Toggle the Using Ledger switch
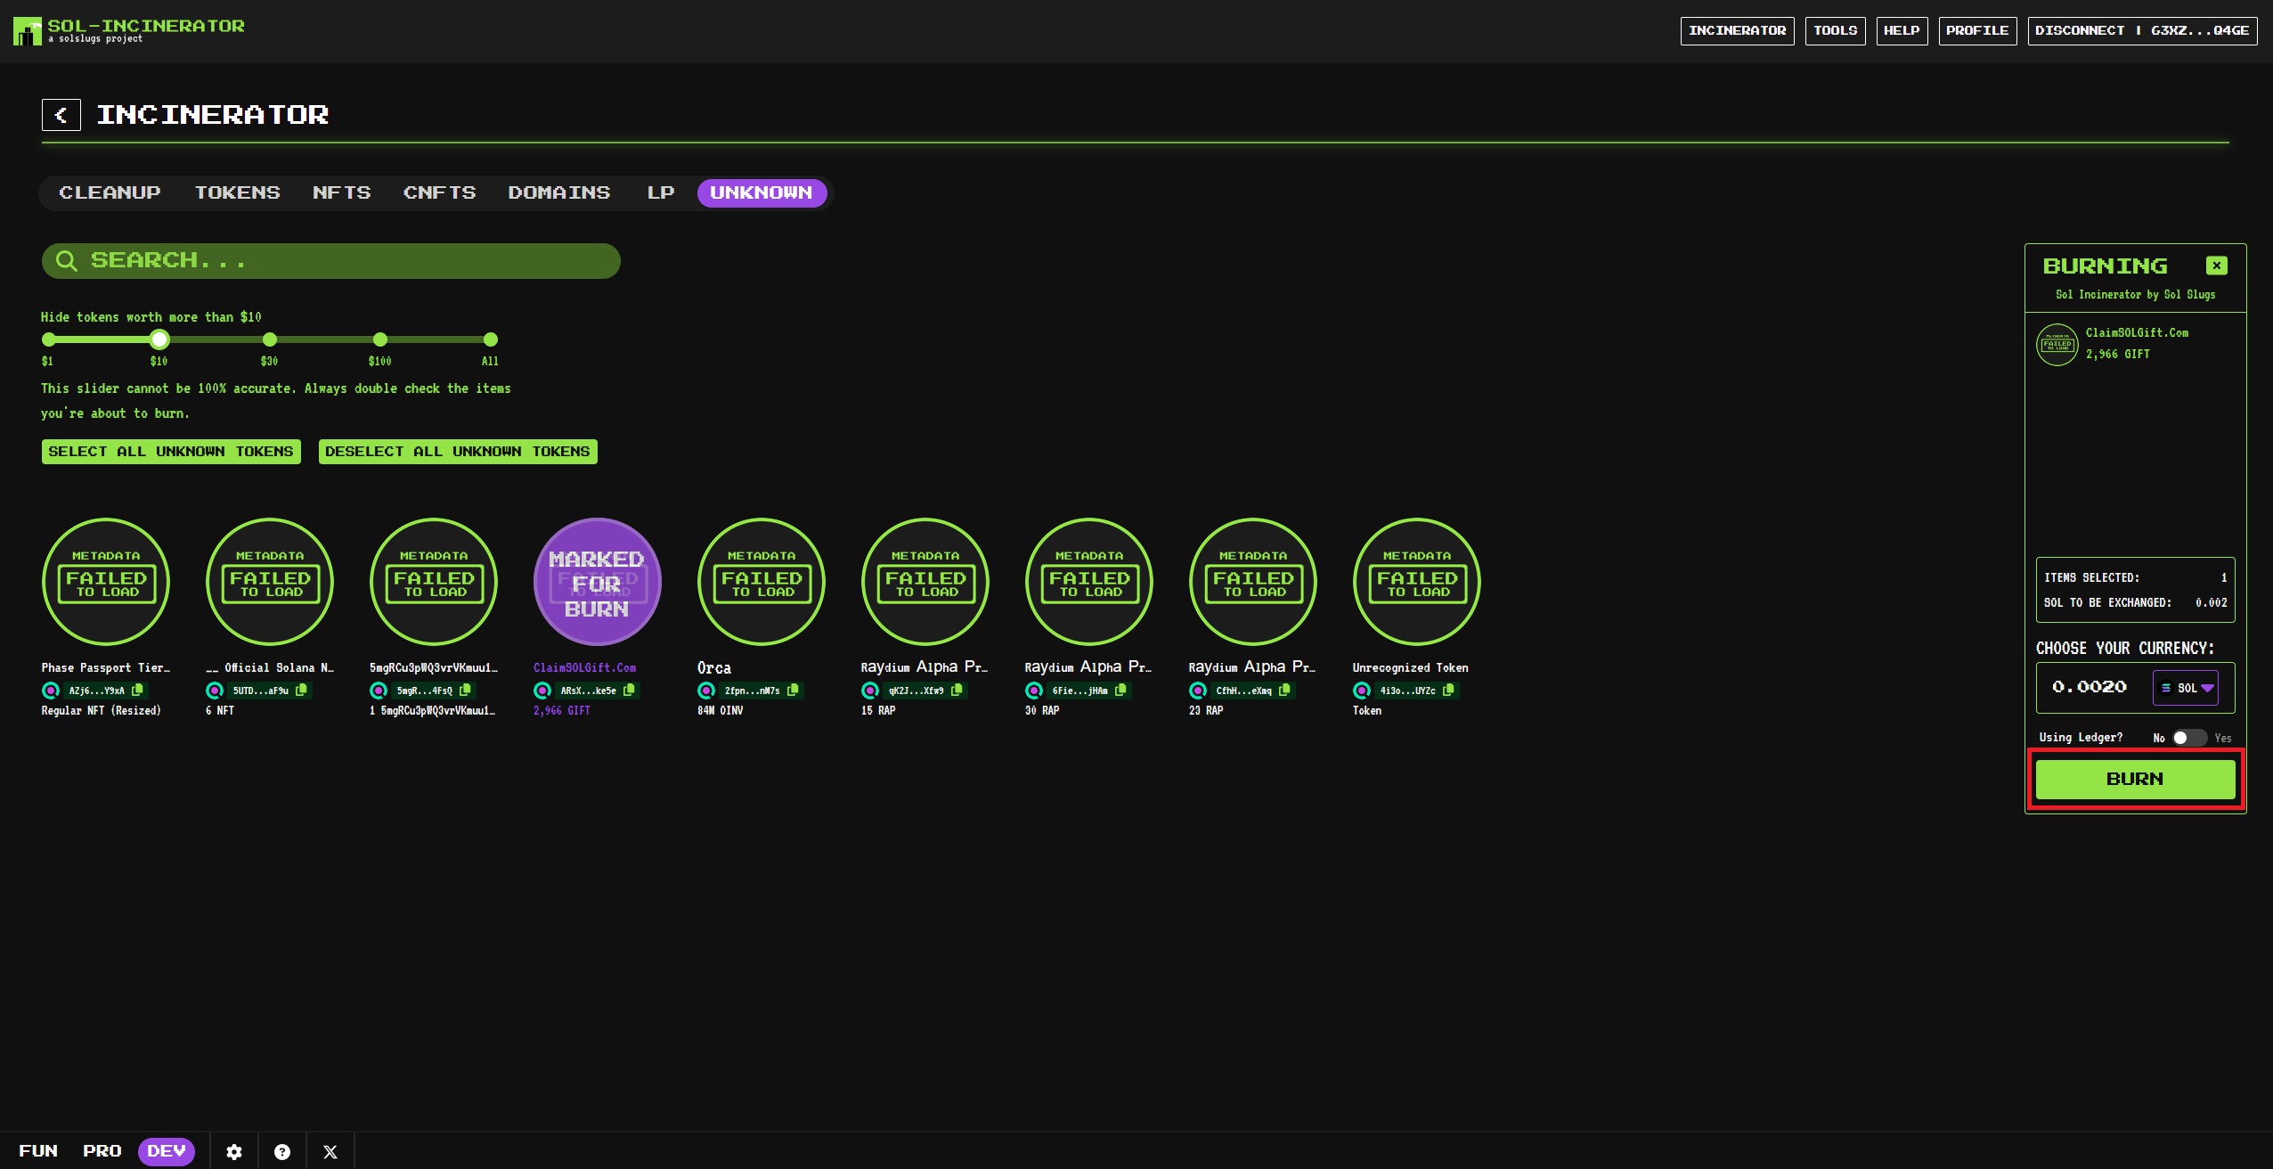Image resolution: width=2273 pixels, height=1169 pixels. point(2188,738)
